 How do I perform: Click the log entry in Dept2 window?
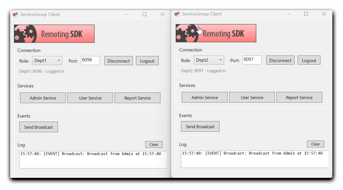point(252,153)
